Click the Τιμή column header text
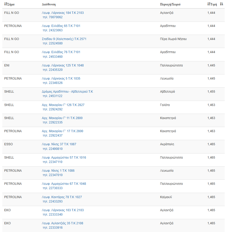 click(x=213, y=4)
